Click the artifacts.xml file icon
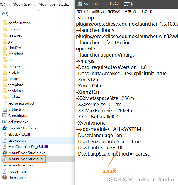178x185 pixels. pos(5,109)
